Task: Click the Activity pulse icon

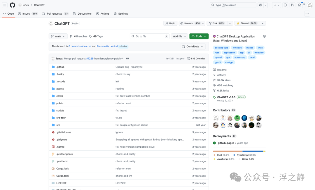Action: click(x=214, y=75)
